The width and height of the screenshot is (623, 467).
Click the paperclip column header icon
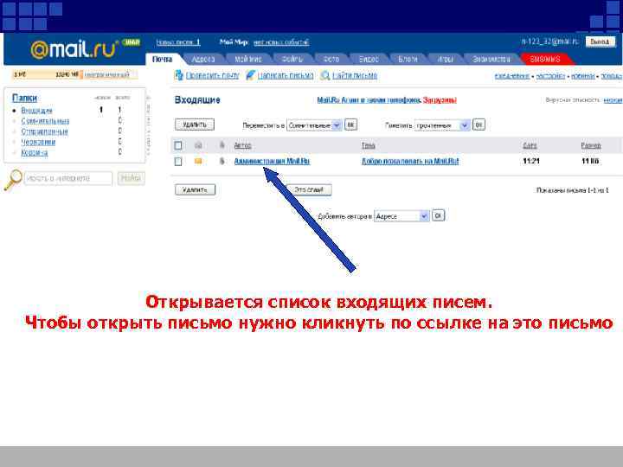coord(222,145)
